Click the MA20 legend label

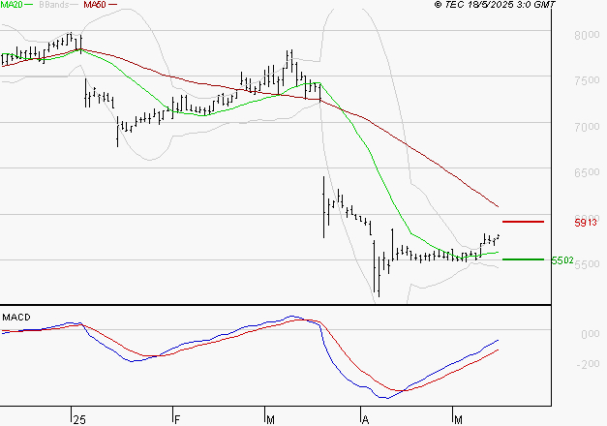(11, 5)
